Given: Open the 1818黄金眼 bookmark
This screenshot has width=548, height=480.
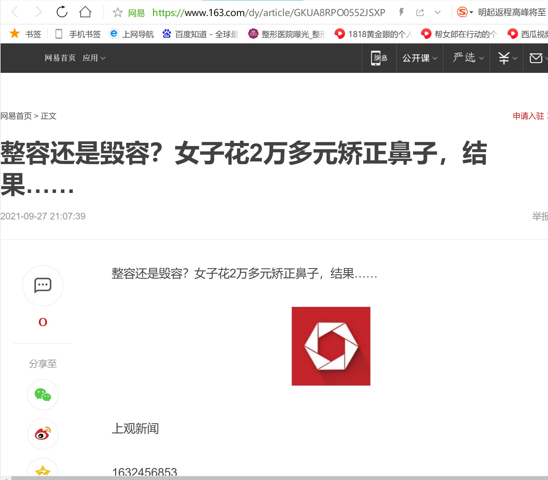Looking at the screenshot, I should coord(374,34).
